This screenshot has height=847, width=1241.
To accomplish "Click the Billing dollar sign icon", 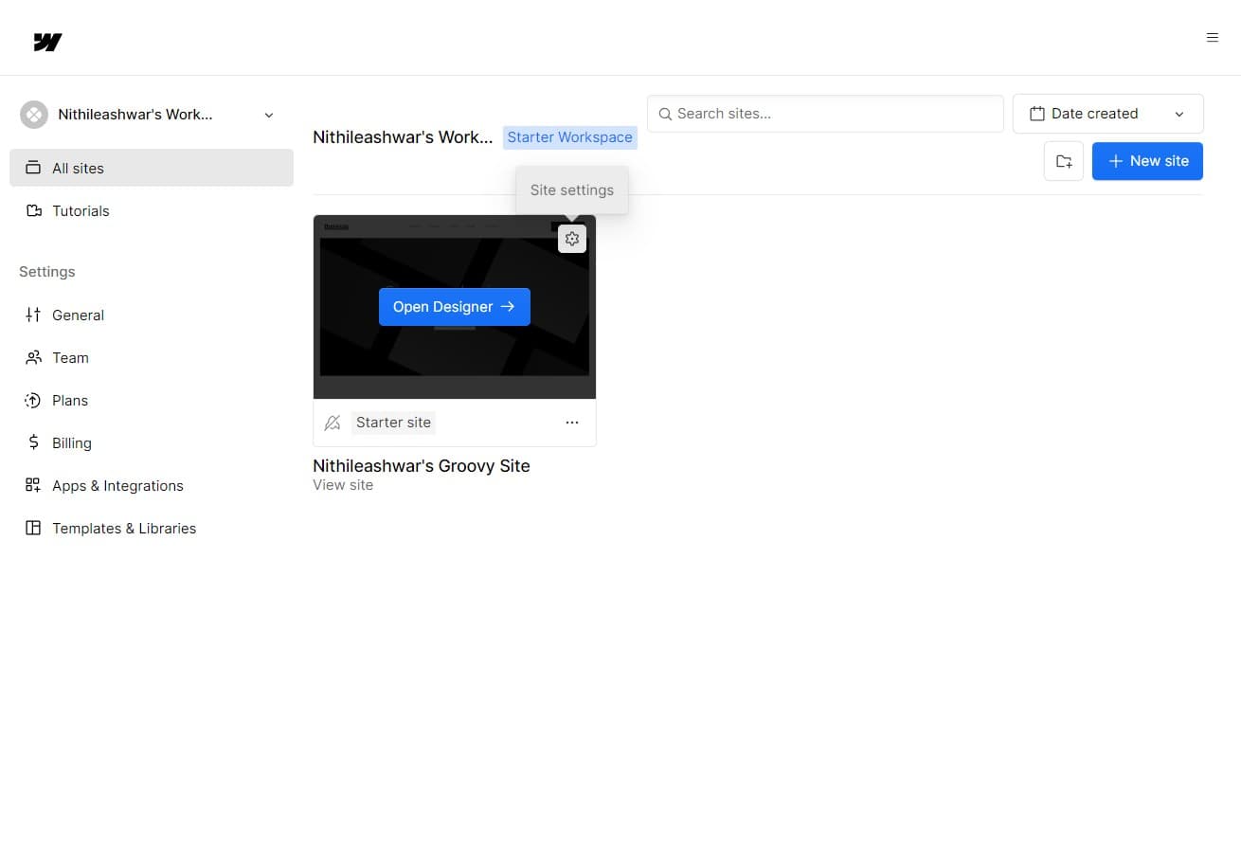I will (33, 442).
